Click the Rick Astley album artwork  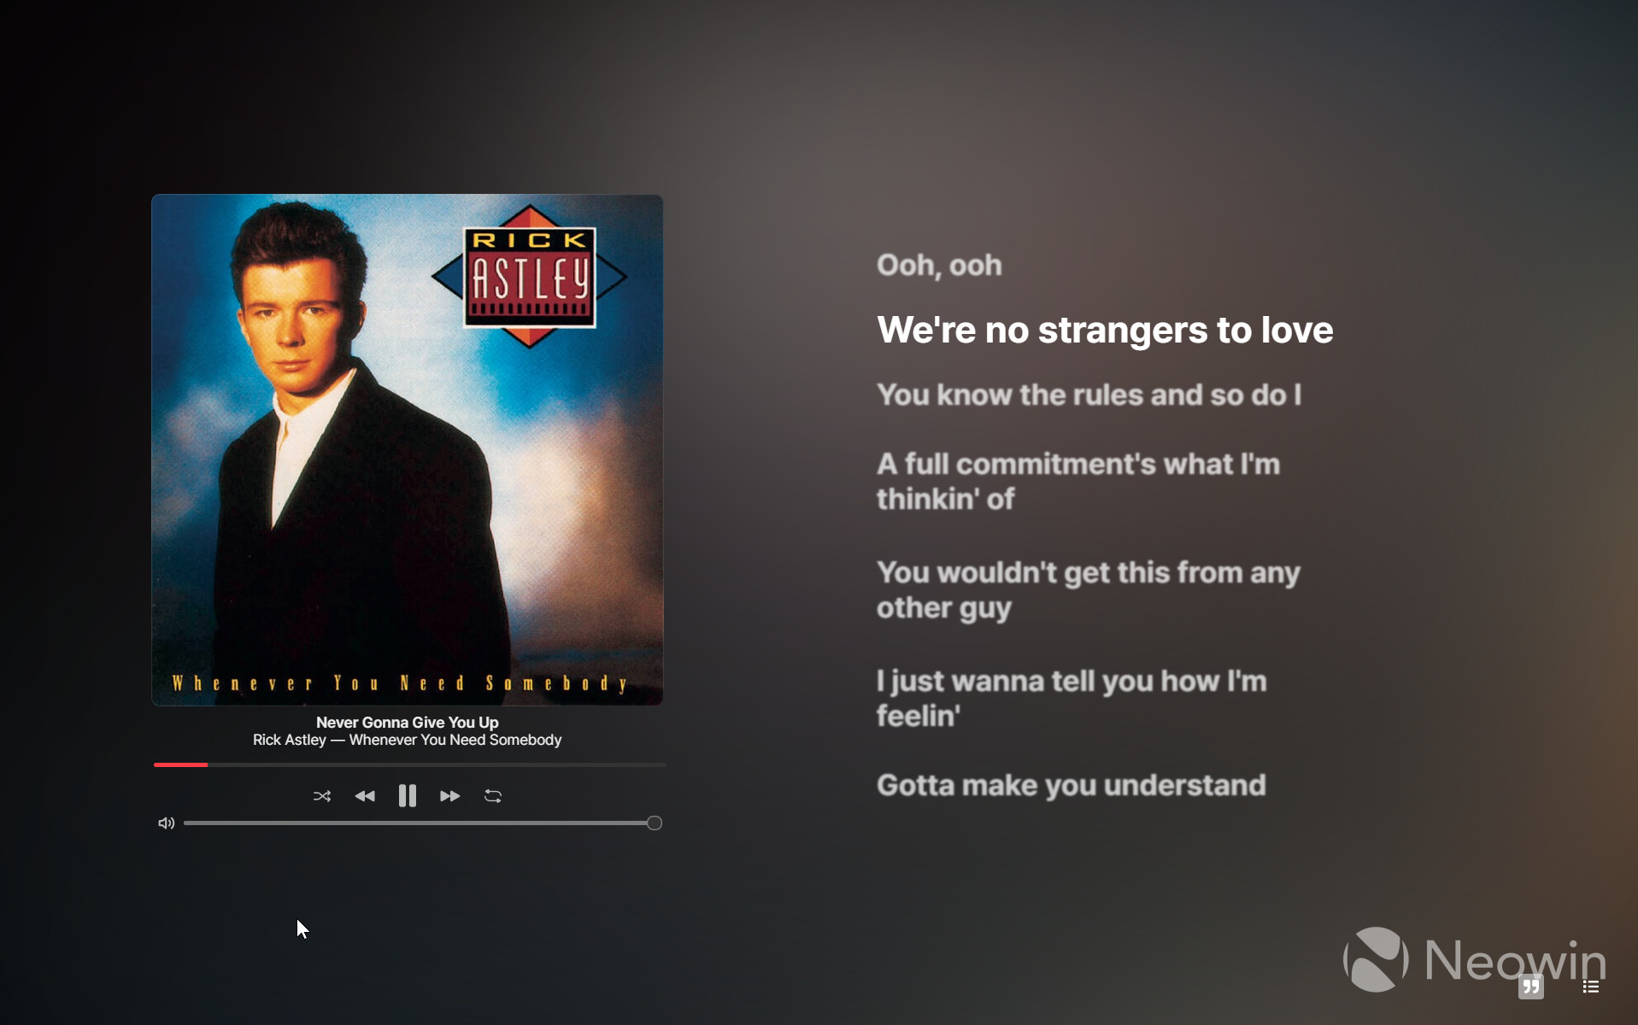(408, 450)
